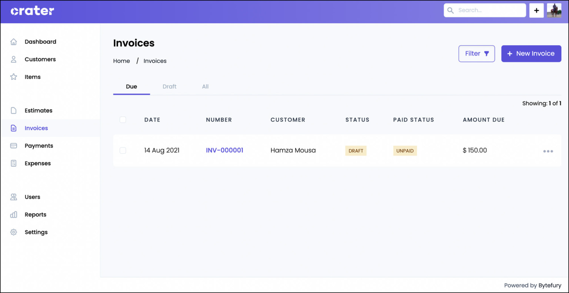Image resolution: width=569 pixels, height=293 pixels.
Task: Check the checkbox for invoice INV-000001
Action: [123, 150]
